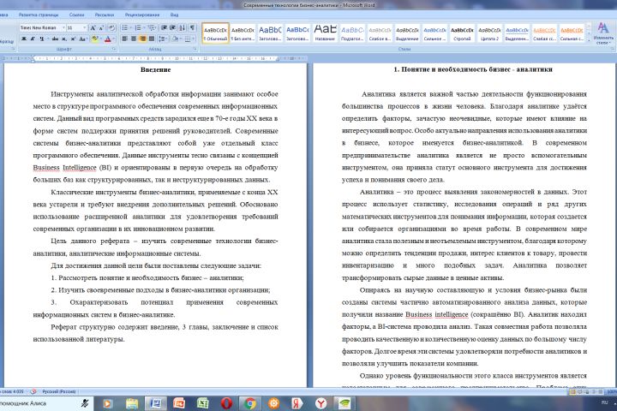Open the line spacing dropdown
This screenshot has height=411, width=617.
(x=164, y=39)
